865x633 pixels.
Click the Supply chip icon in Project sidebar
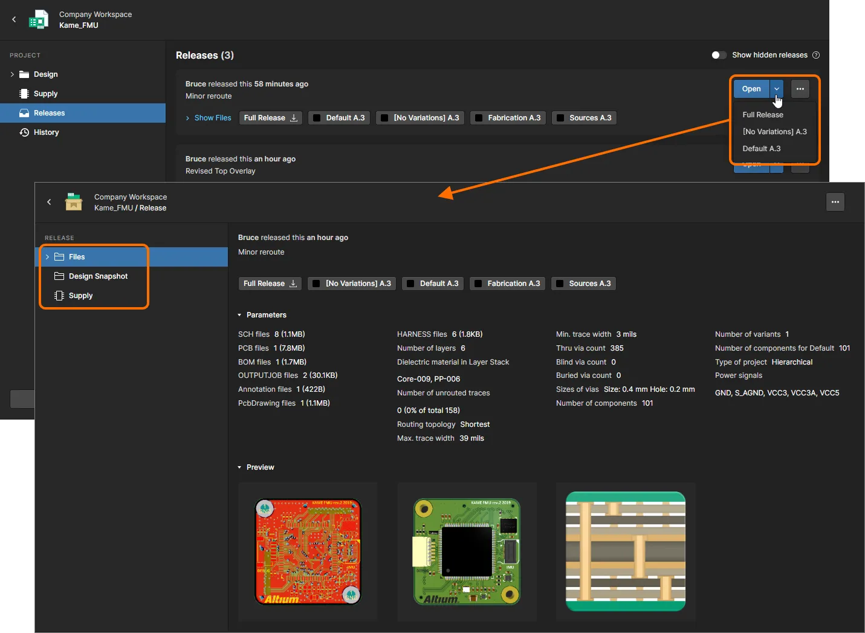click(24, 94)
